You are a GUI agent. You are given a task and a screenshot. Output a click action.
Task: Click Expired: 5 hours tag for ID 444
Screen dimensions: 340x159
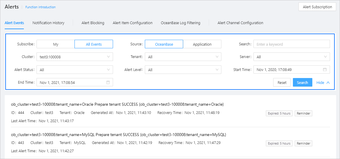pos(279,113)
